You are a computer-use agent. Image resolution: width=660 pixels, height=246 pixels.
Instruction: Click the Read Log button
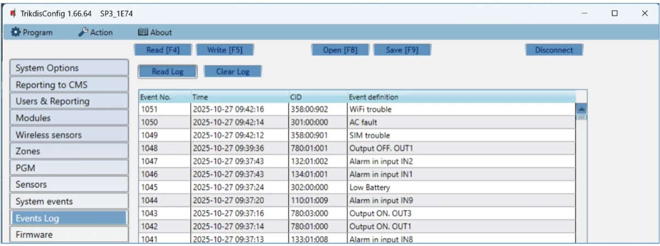167,71
